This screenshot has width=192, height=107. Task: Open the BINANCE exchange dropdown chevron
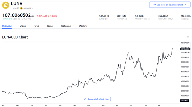tap(32, 8)
